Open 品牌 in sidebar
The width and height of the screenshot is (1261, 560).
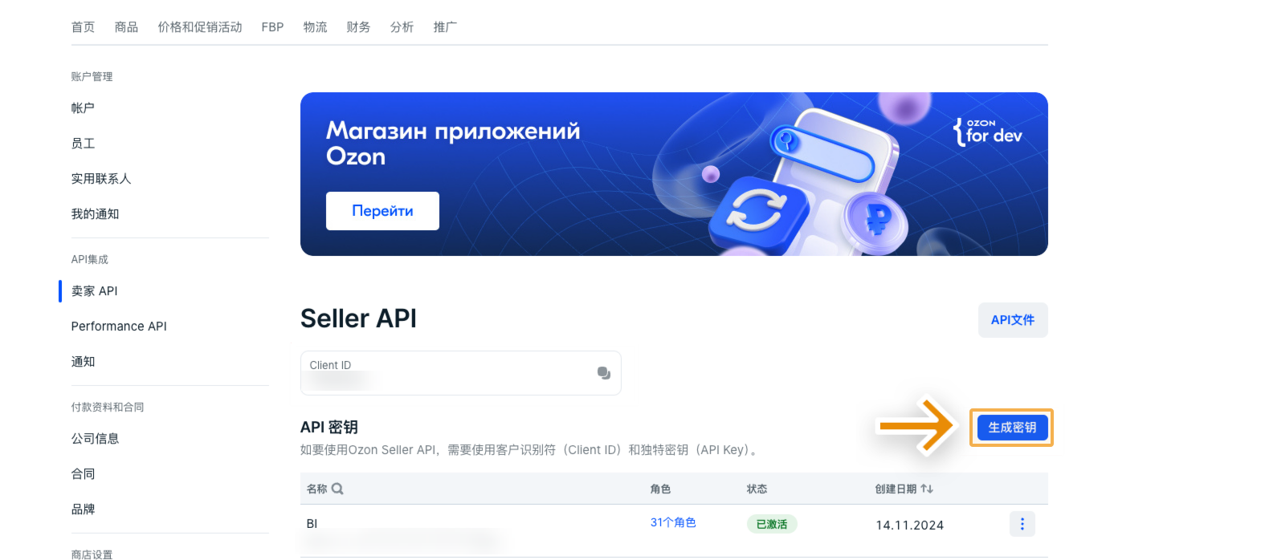83,509
